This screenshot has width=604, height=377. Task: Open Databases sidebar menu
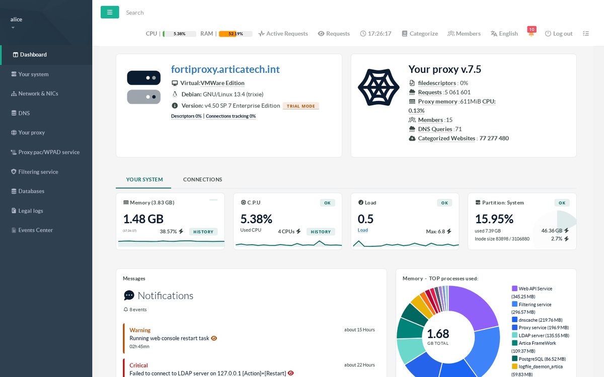46,191
